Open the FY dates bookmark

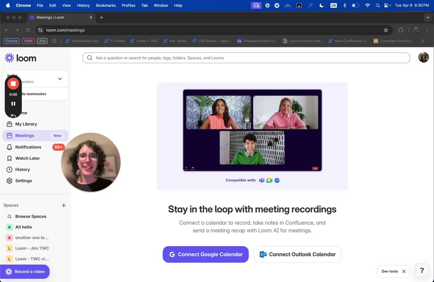(114, 41)
